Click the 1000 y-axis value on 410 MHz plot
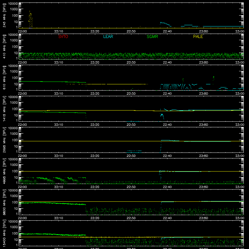The width and height of the screenshot is (249, 249). [14, 40]
